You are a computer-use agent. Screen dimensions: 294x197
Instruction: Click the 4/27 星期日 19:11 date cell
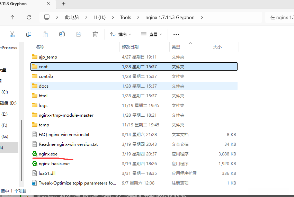(139, 57)
